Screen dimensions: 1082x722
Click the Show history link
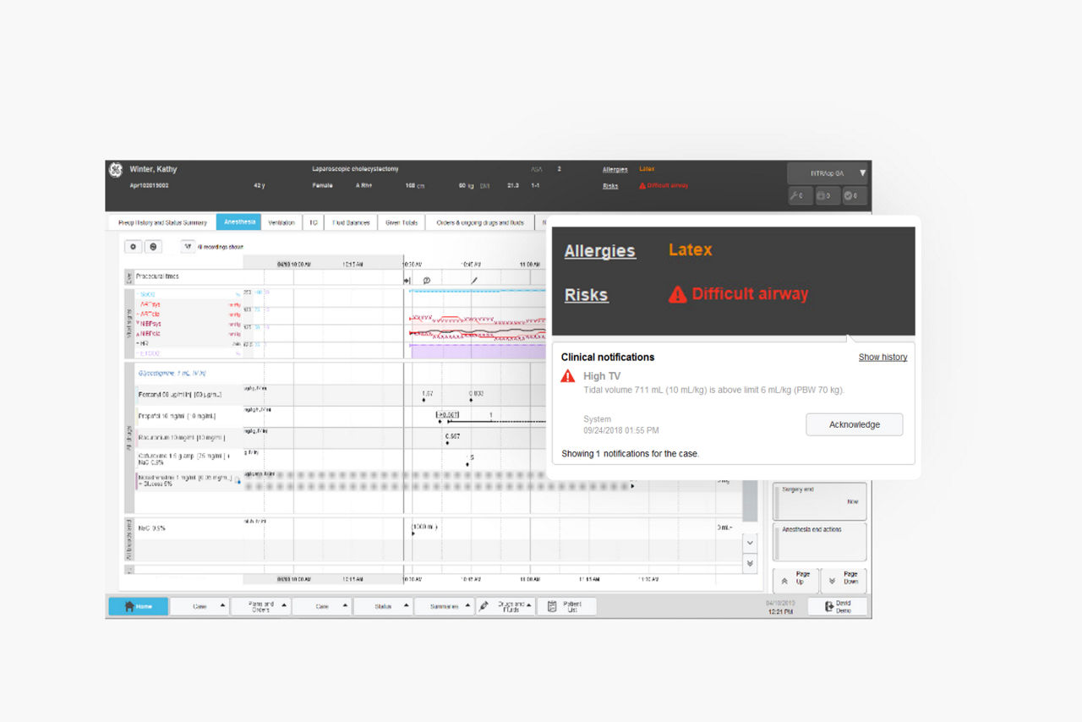tap(883, 357)
